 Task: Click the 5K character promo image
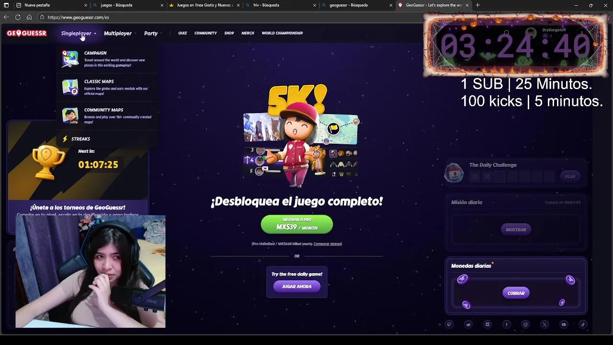[x=300, y=136]
